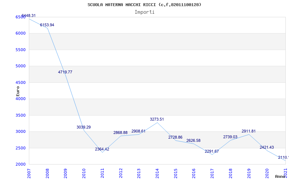Viewport: 289px width, 180px height.
Task: Click y-axis tick 5500
Action: pos(21,50)
